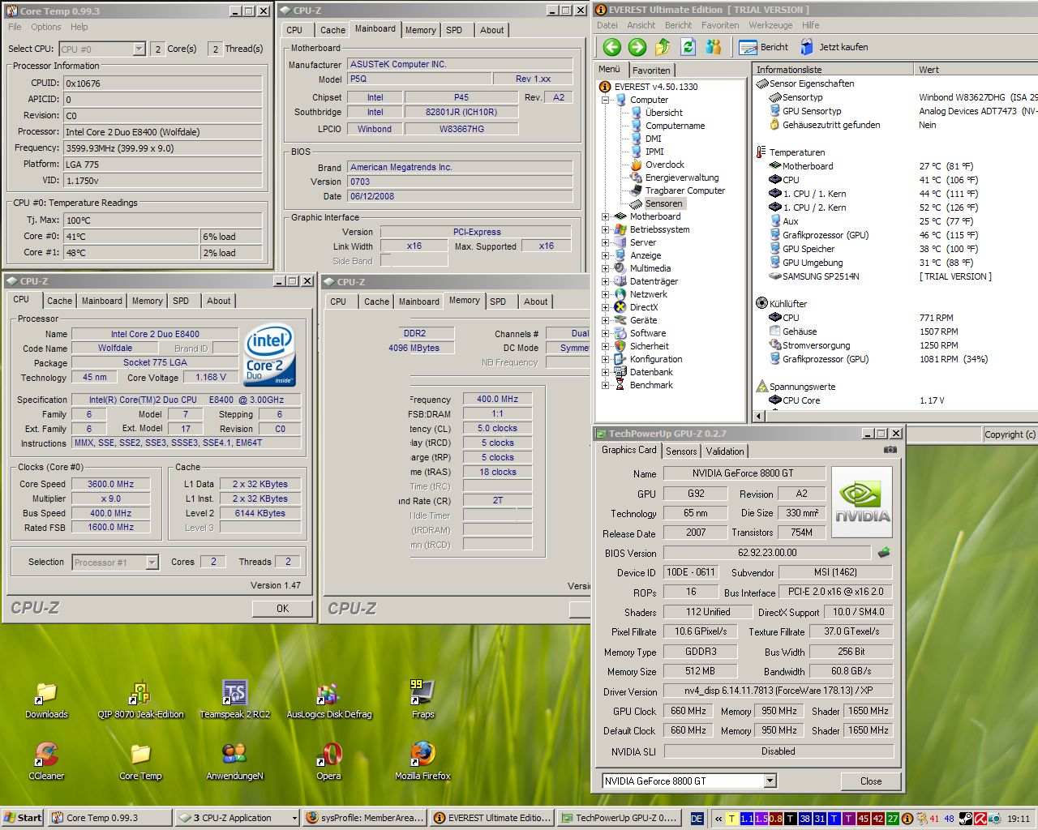Open AusLogics Disk Defrag desktop icon

point(328,700)
